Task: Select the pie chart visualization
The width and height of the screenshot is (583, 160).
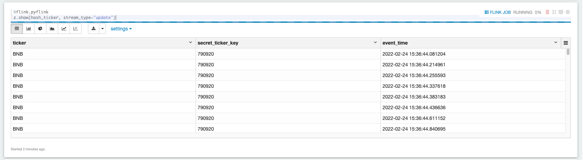Action: [41, 29]
